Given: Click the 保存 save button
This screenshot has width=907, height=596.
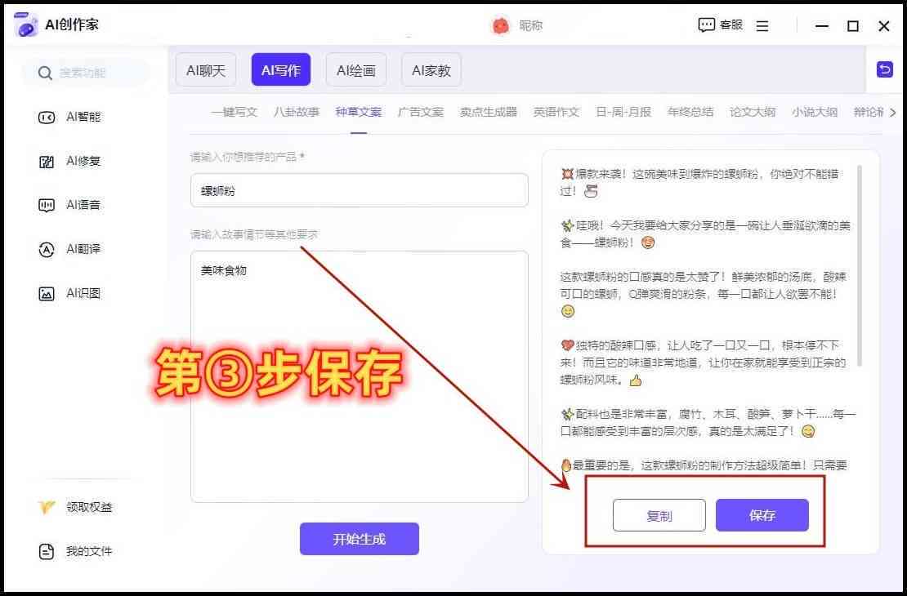Looking at the screenshot, I should tap(762, 516).
